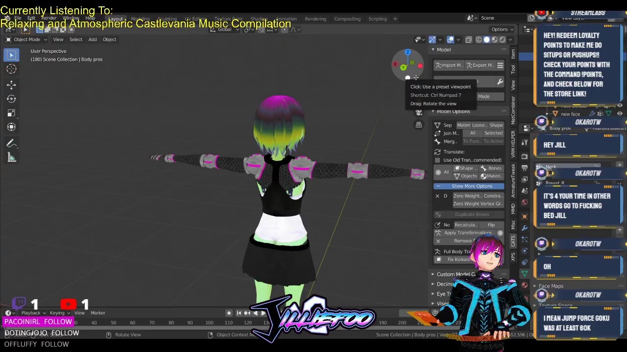Pick the Transform tool
627x352 pixels.
pos(12,127)
